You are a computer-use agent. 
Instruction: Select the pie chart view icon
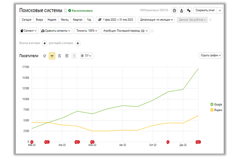[45, 56]
